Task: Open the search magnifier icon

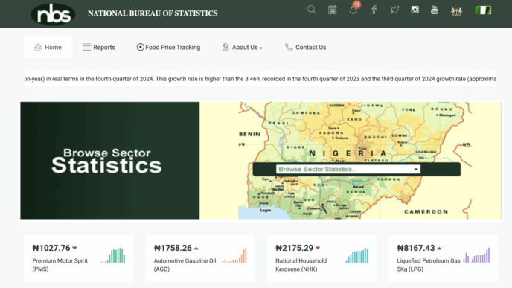Action: (x=312, y=10)
